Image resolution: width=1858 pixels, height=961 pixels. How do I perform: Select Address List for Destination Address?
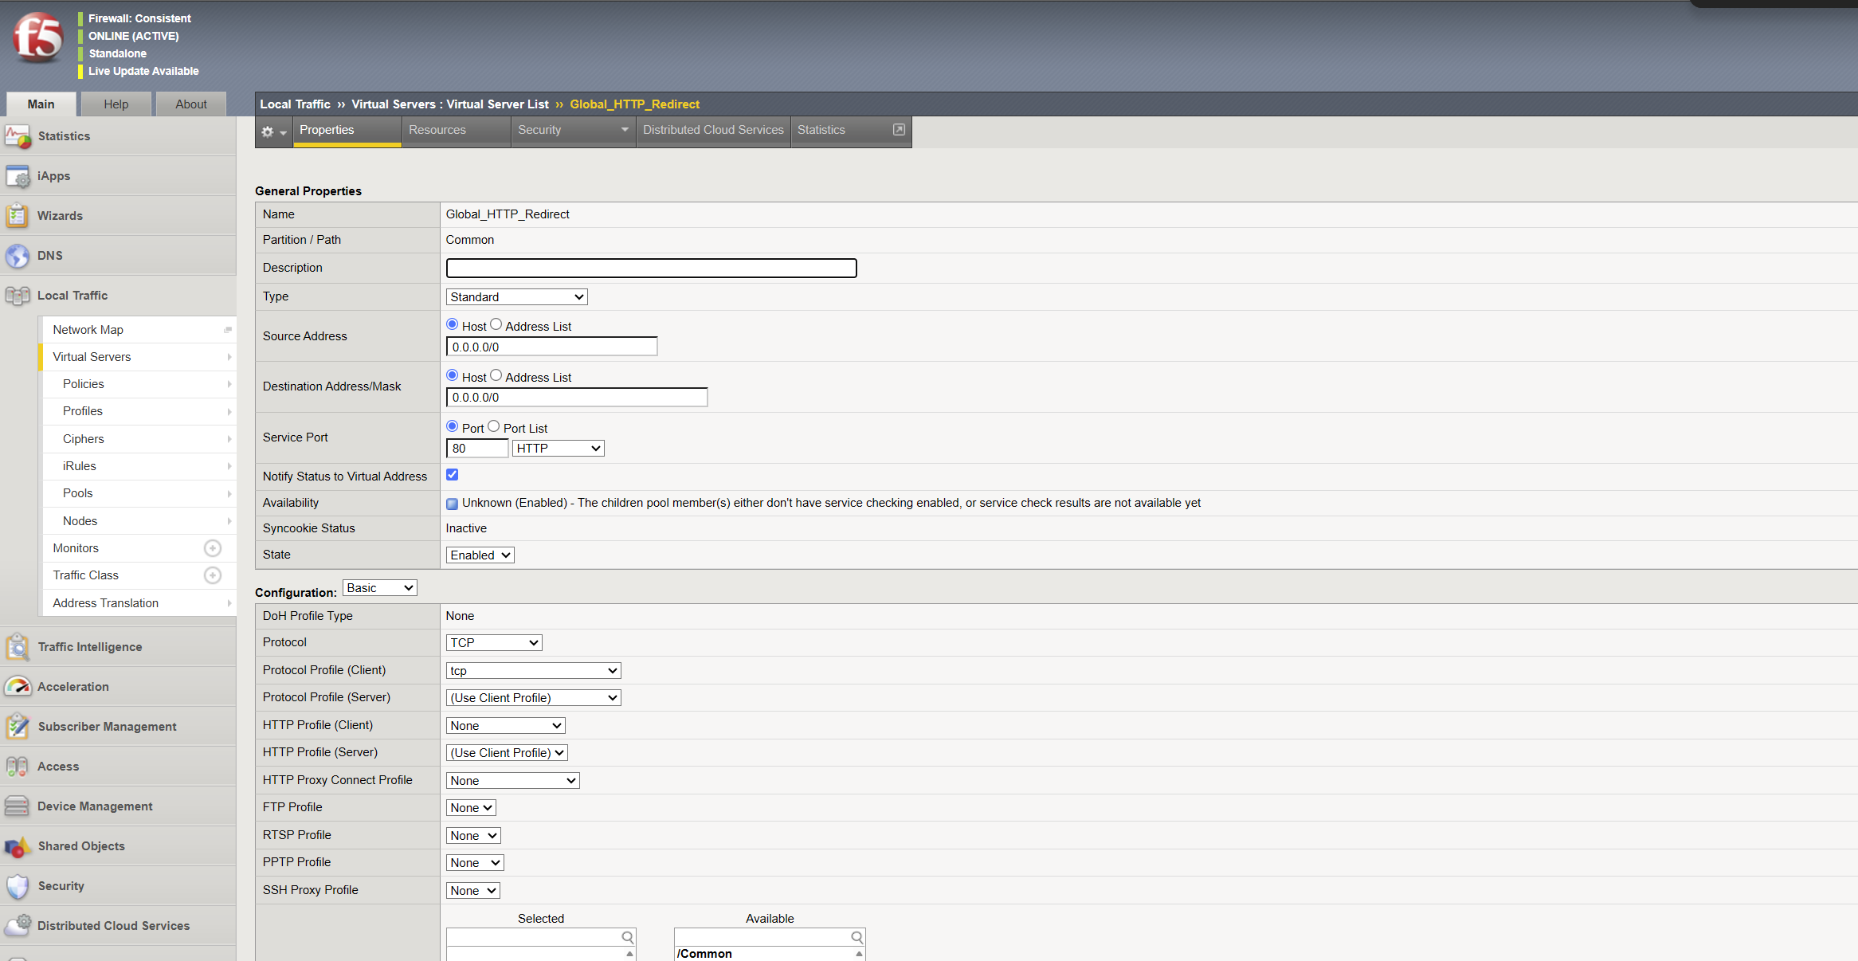point(496,375)
